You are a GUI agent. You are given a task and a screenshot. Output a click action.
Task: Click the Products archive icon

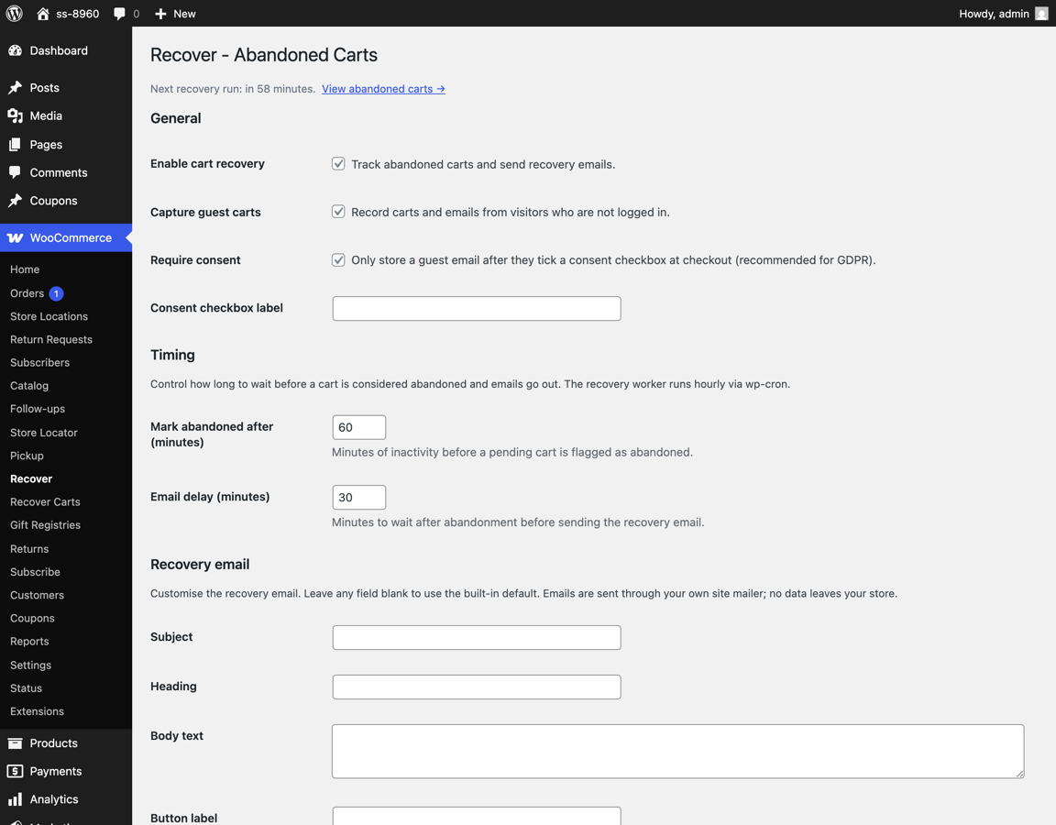pos(15,742)
